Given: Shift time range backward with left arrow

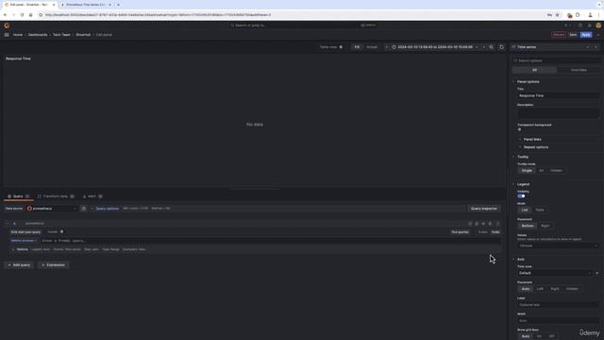Looking at the screenshot, I should 386,47.
